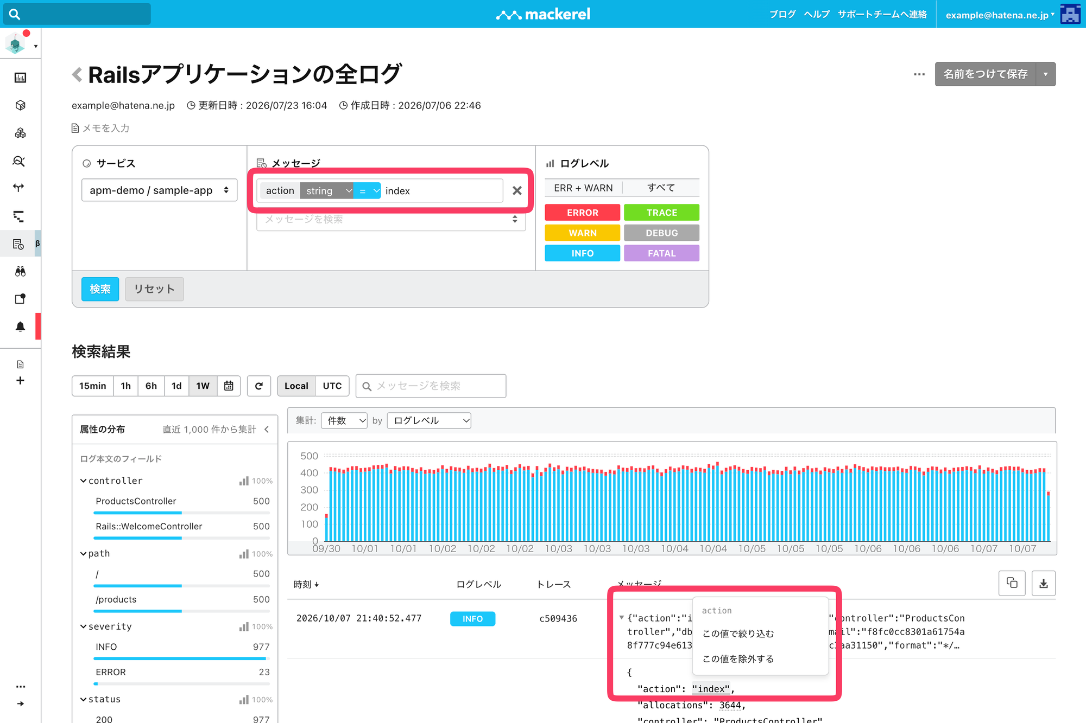The image size is (1086, 723).
Task: Refresh the search results
Action: (x=259, y=386)
